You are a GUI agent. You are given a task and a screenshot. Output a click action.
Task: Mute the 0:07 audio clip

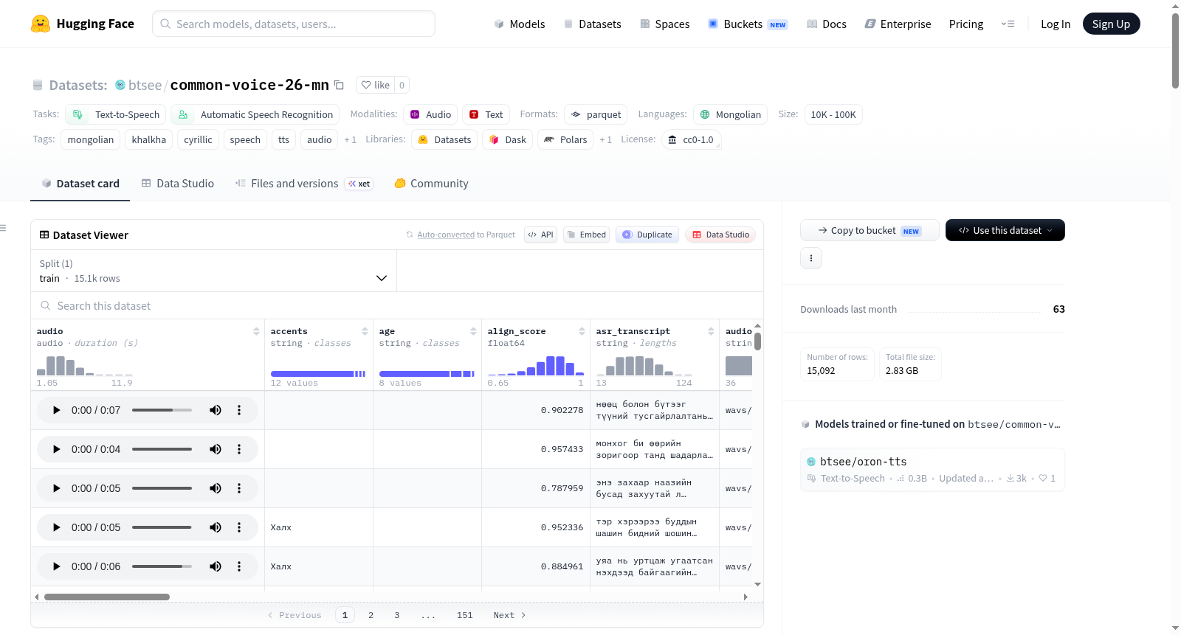[216, 410]
